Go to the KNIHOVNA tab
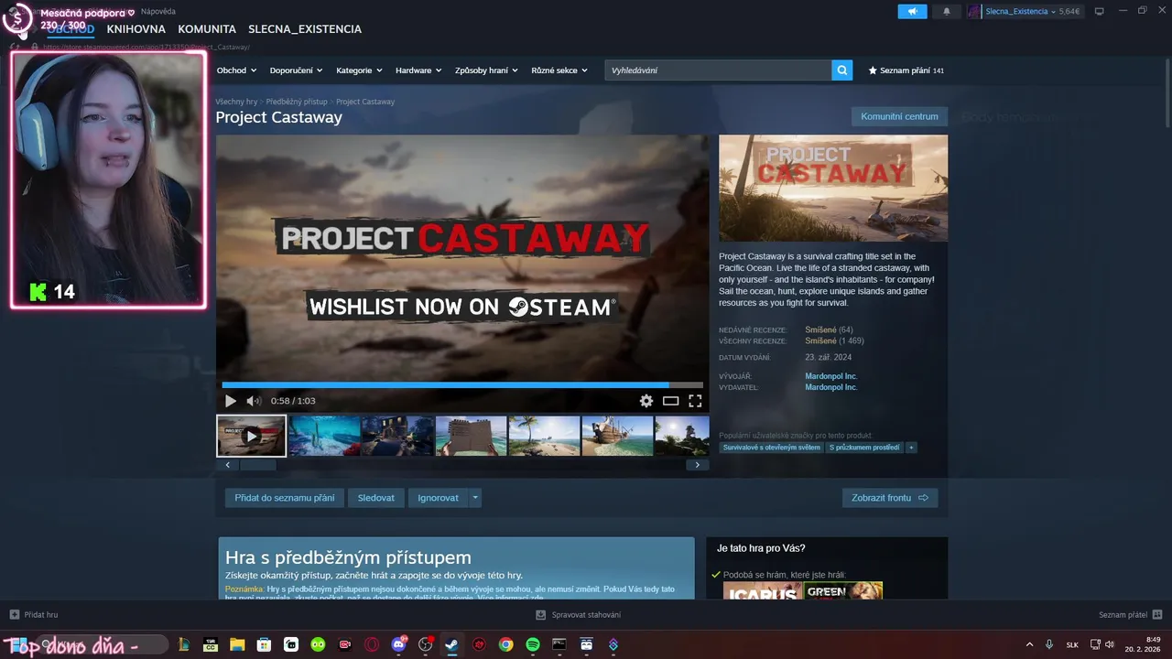The image size is (1172, 659). 136,29
